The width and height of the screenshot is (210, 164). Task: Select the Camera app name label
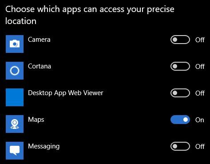39,40
